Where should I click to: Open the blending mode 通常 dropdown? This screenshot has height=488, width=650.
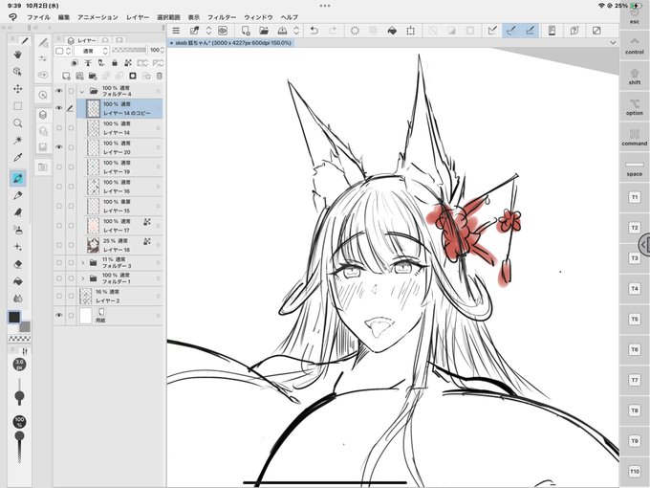92,51
